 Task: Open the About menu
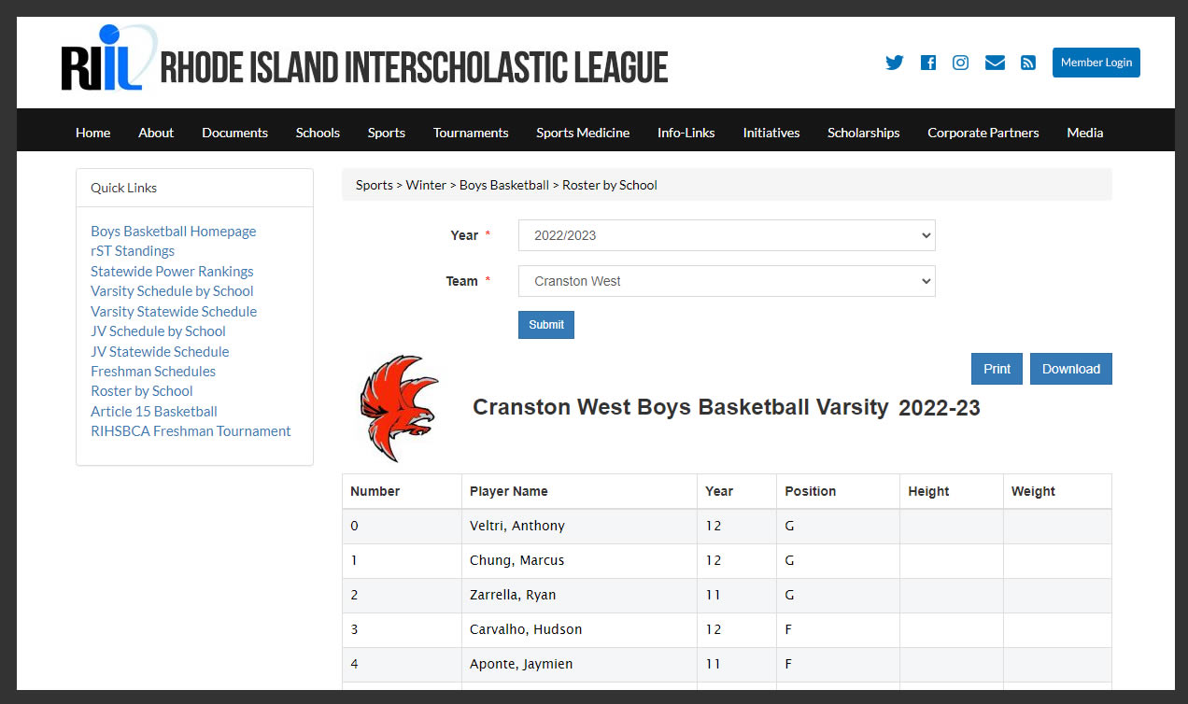click(156, 133)
